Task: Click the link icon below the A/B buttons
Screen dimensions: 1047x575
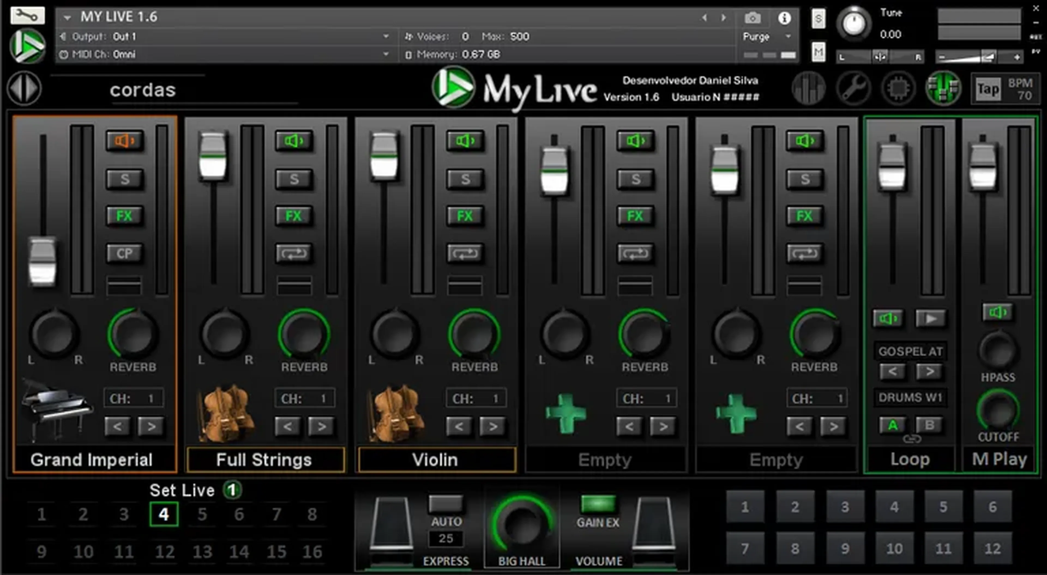Action: coord(913,439)
